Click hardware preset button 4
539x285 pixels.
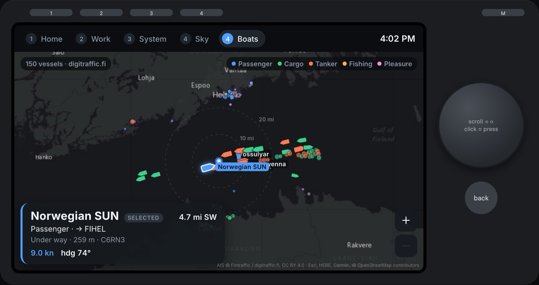pyautogui.click(x=201, y=13)
